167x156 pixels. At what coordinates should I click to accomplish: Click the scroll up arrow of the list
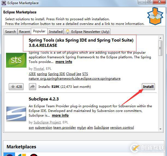[160, 38]
